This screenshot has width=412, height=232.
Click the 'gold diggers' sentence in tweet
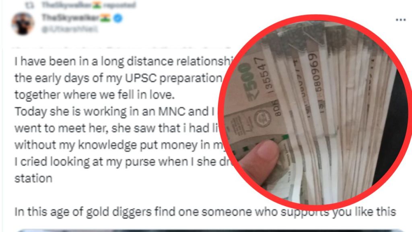pos(205,211)
